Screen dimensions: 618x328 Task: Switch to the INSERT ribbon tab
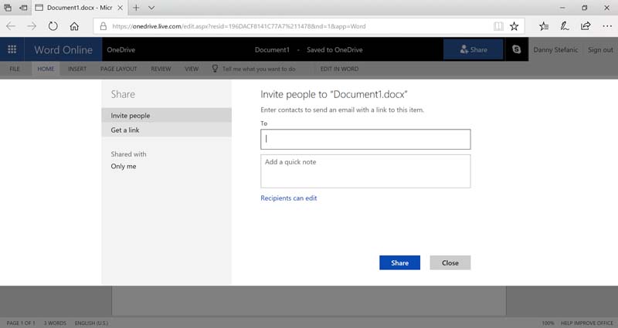point(77,69)
